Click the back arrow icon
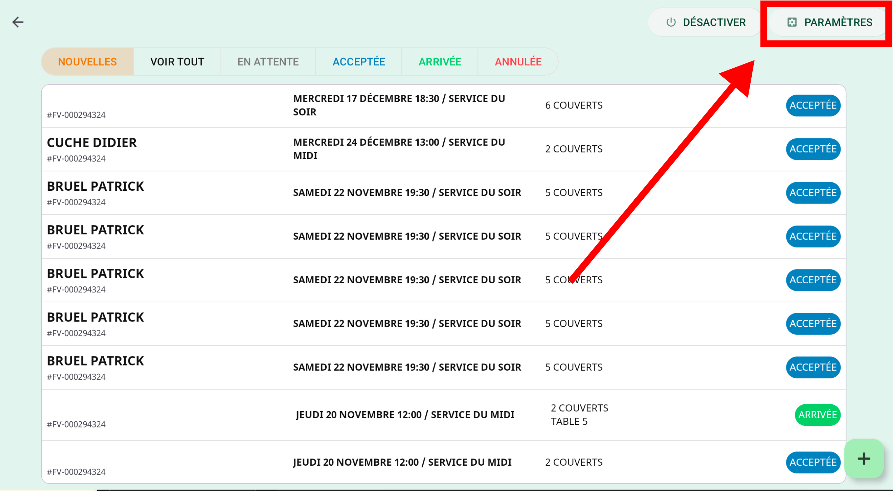The width and height of the screenshot is (893, 491). tap(18, 22)
